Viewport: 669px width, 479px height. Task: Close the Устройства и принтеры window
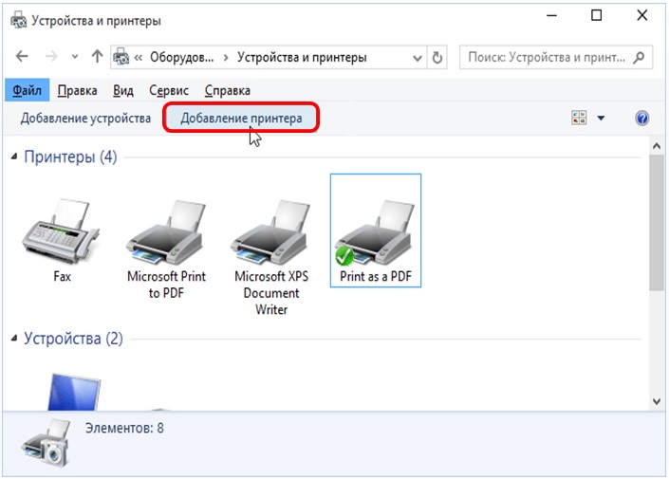coord(642,15)
